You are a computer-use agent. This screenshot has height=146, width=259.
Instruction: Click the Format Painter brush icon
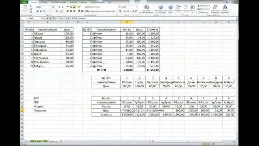point(31,12)
